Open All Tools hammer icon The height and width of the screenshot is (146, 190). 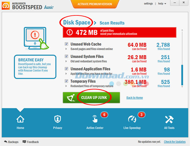(x=169, y=120)
